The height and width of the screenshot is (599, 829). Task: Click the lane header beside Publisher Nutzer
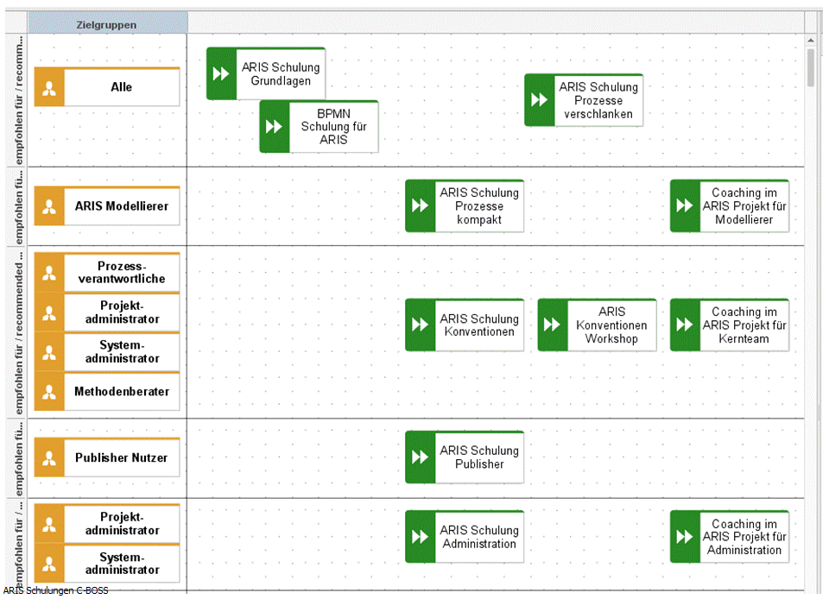click(x=17, y=458)
